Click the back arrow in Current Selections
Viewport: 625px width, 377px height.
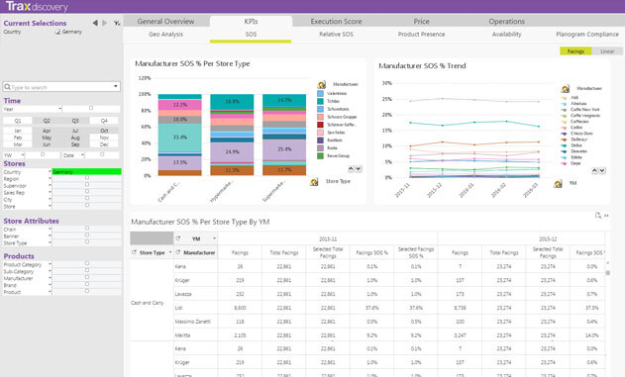[x=95, y=23]
